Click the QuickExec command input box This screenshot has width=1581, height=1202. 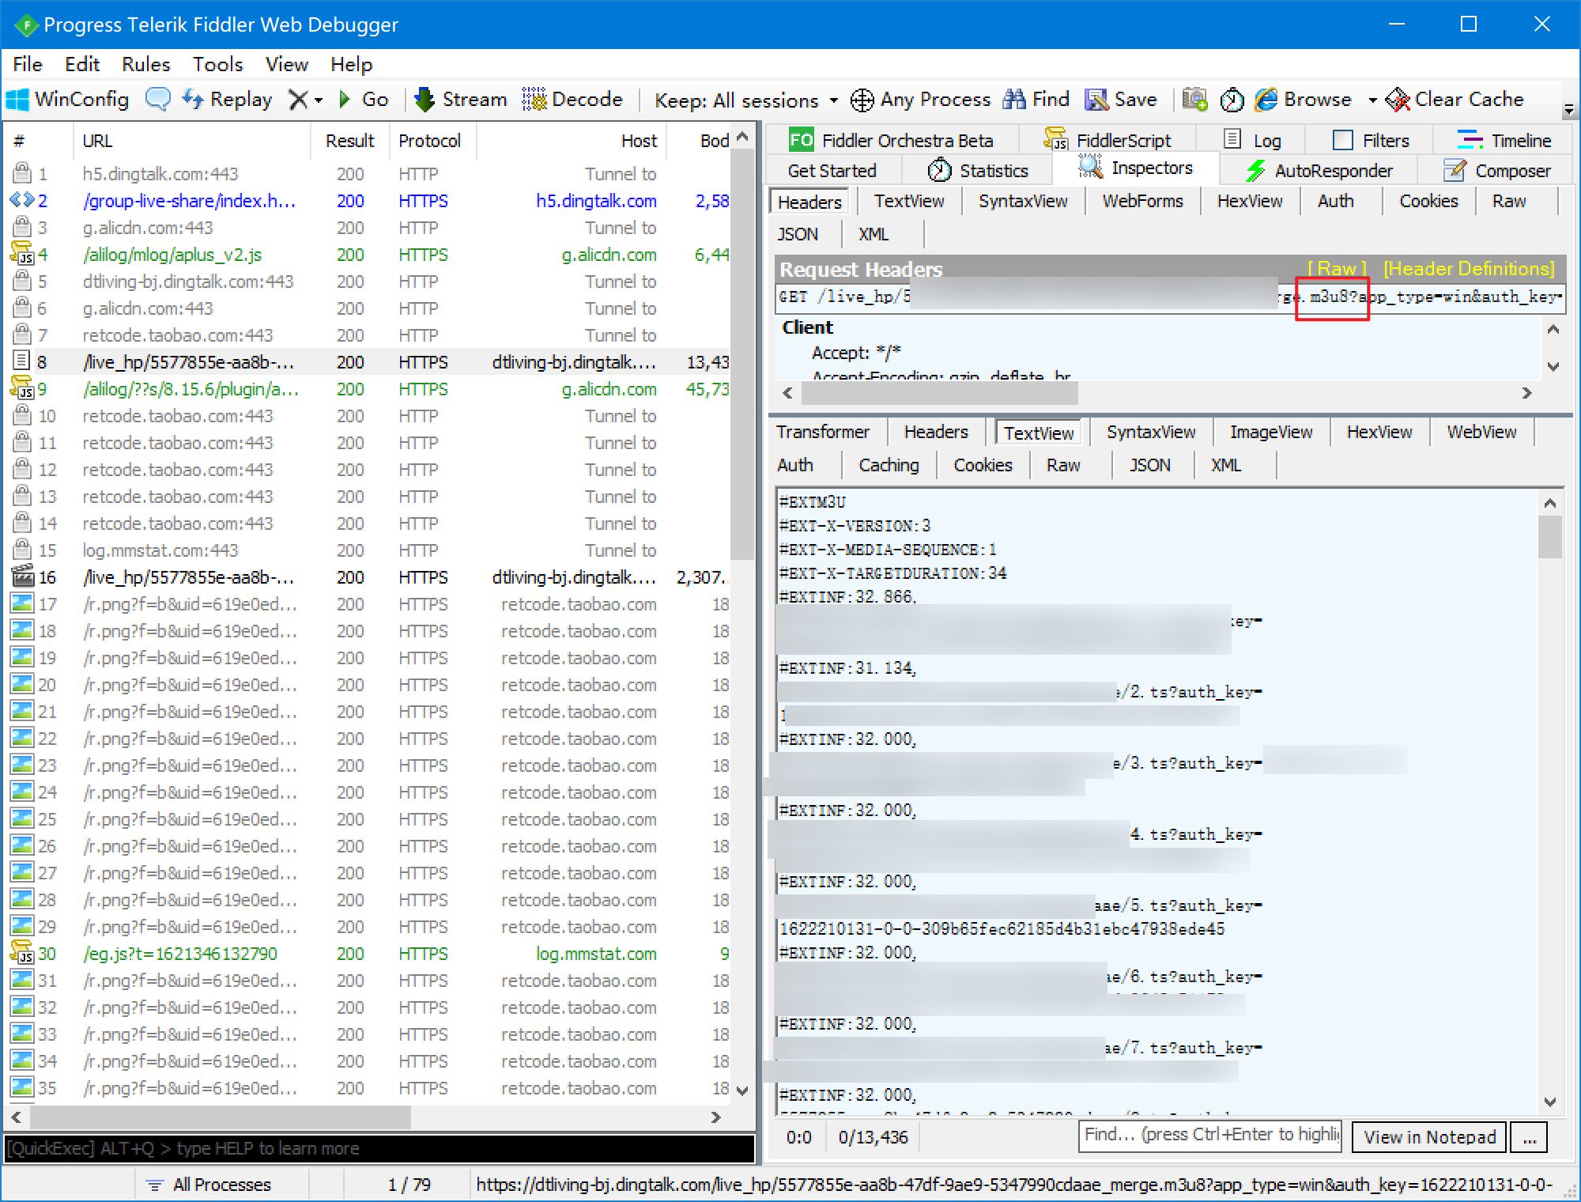(379, 1148)
